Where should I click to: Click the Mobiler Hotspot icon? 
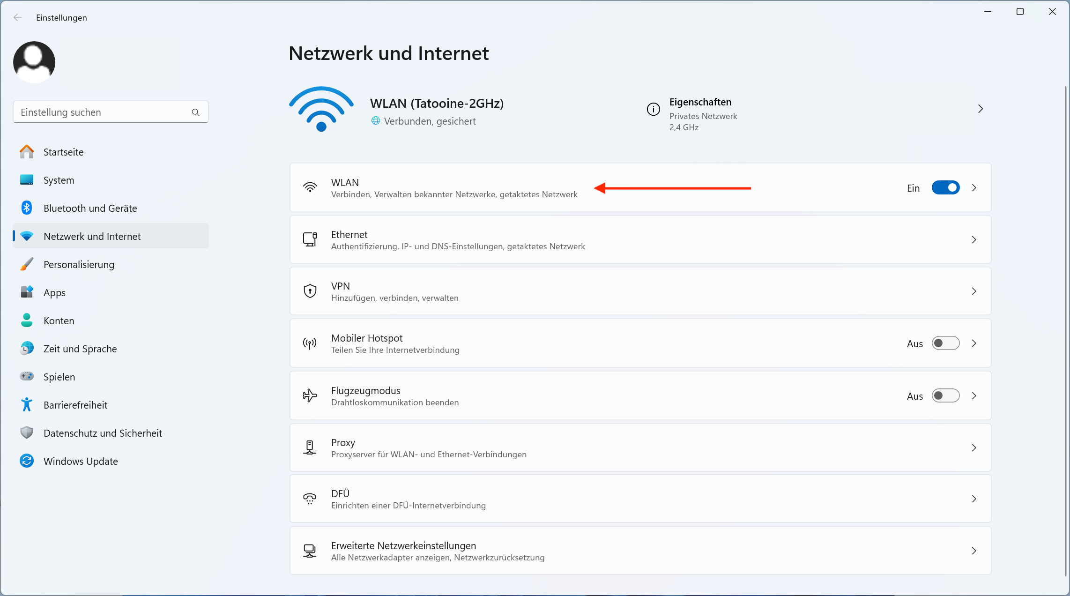click(309, 343)
